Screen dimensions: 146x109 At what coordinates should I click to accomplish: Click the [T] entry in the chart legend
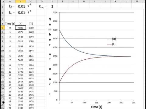[111, 44]
